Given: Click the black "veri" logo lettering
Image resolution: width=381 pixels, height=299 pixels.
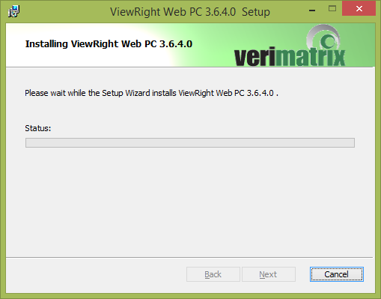Looking at the screenshot, I should pos(254,57).
